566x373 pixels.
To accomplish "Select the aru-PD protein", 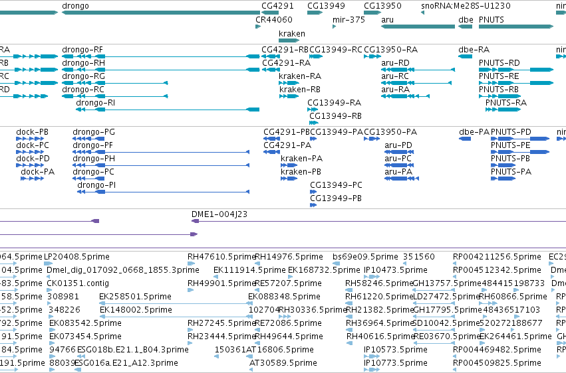I will (x=399, y=152).
